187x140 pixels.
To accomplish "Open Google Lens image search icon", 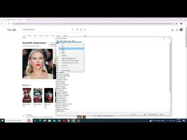I will (81, 30).
